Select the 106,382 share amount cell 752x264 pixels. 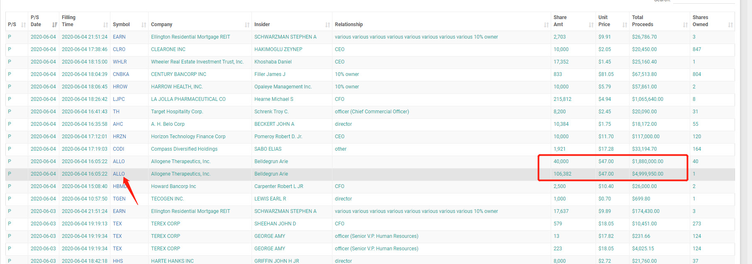[562, 174]
